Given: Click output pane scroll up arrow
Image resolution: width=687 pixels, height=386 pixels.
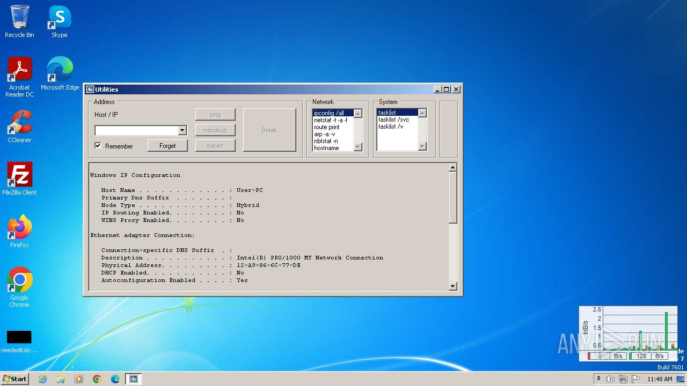Looking at the screenshot, I should coord(452,167).
